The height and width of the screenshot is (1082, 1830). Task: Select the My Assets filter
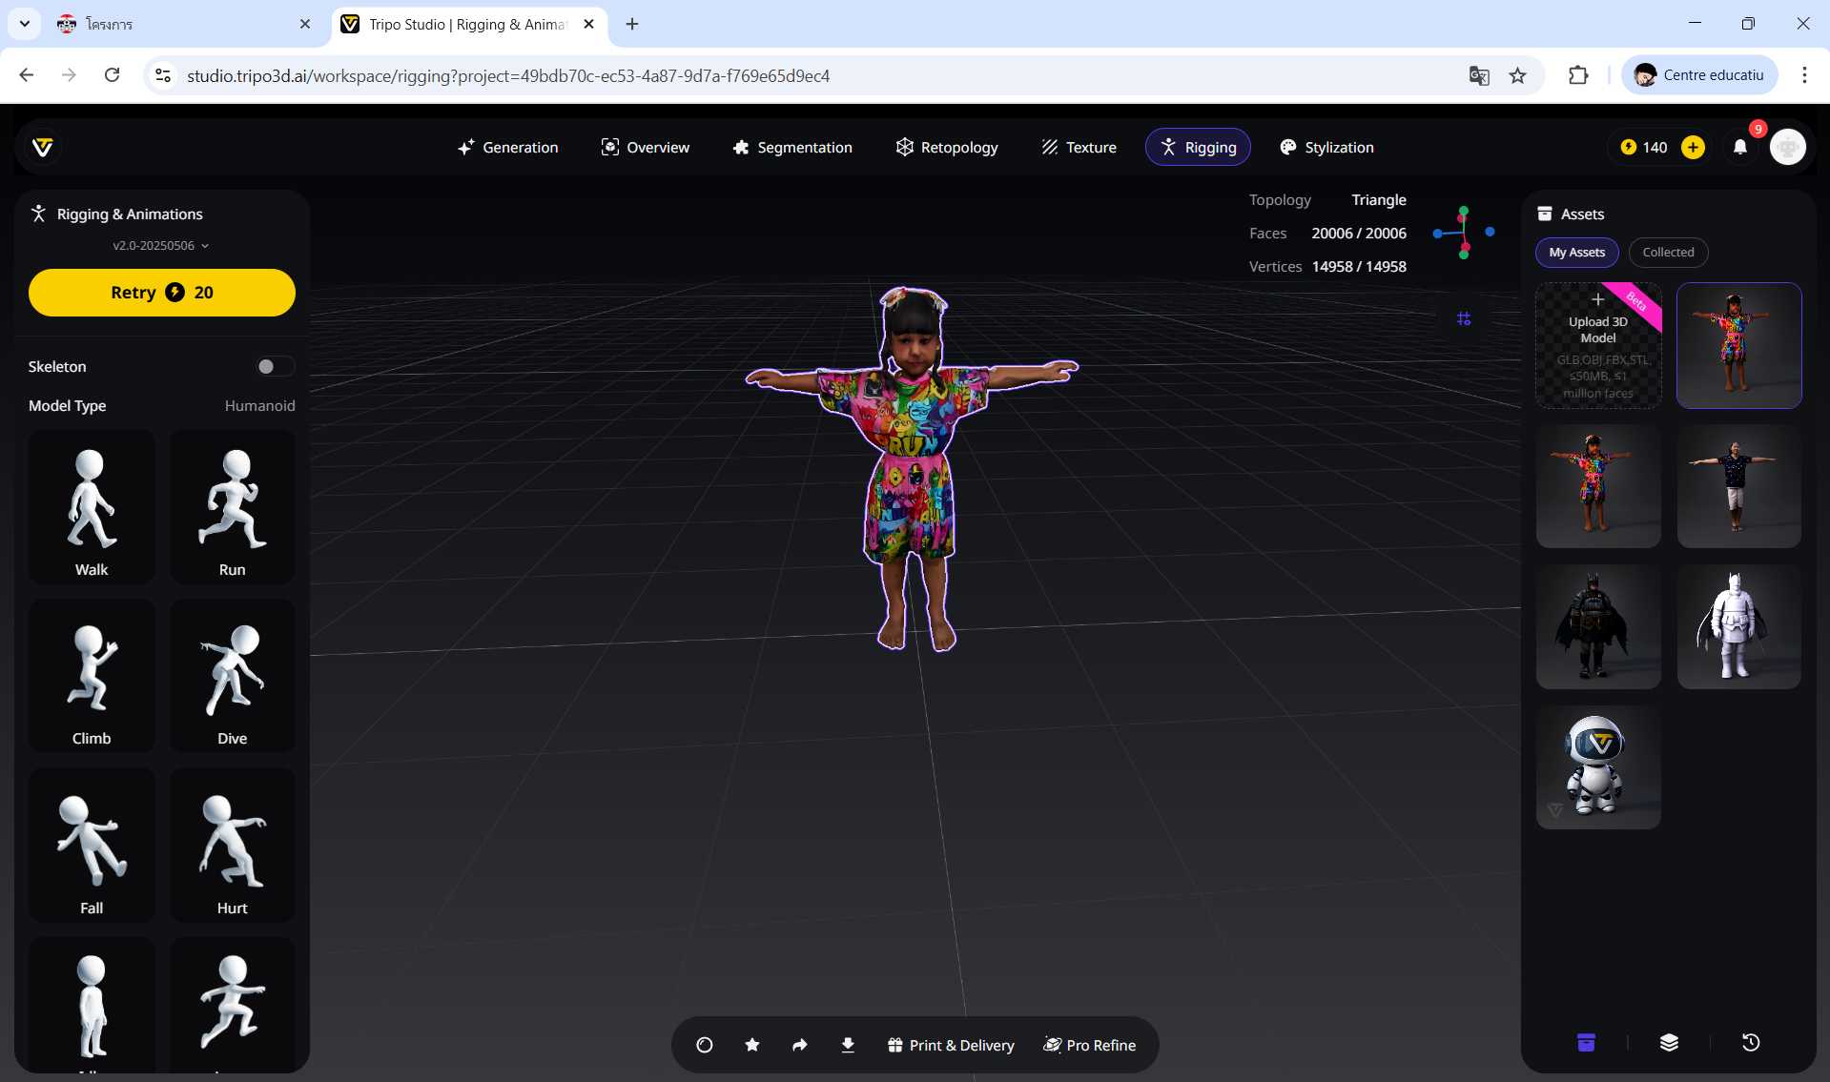[1576, 253]
